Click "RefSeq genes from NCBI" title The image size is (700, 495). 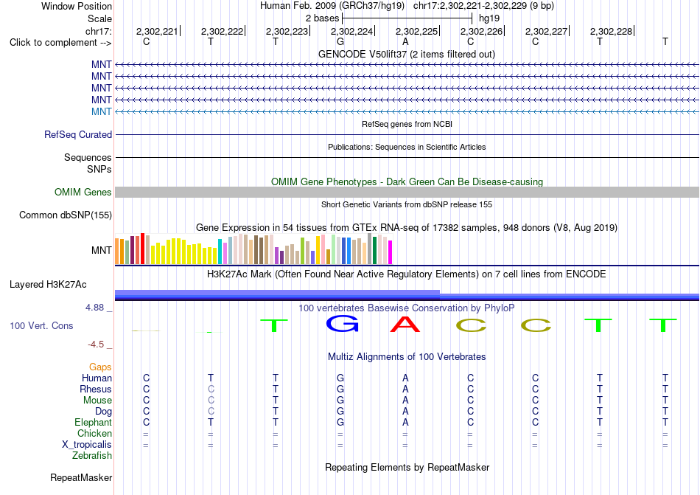point(407,124)
